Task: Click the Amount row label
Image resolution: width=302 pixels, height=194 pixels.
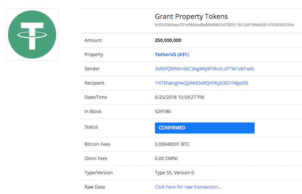Action: click(x=93, y=40)
